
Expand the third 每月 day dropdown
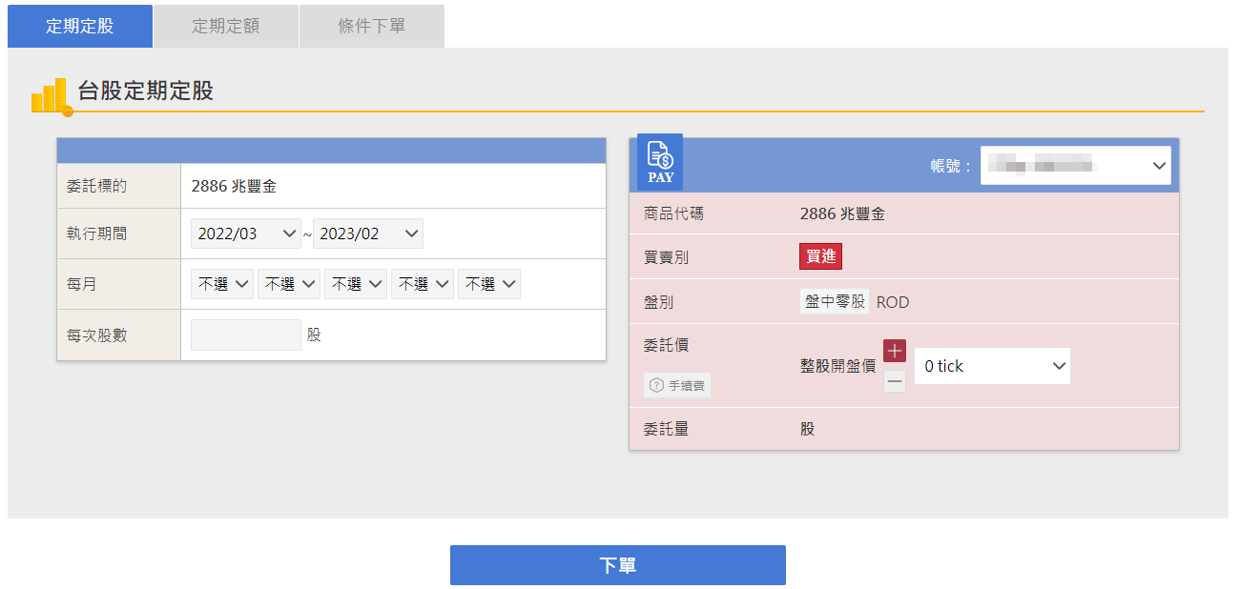(x=356, y=284)
